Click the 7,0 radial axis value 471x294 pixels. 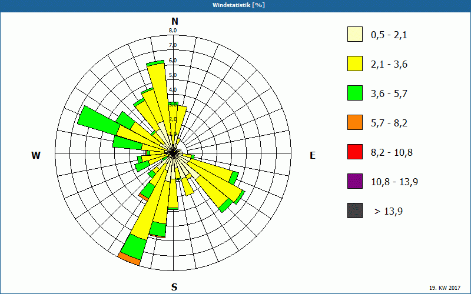pos(173,45)
